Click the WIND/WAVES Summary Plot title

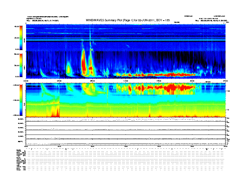coord(128,20)
